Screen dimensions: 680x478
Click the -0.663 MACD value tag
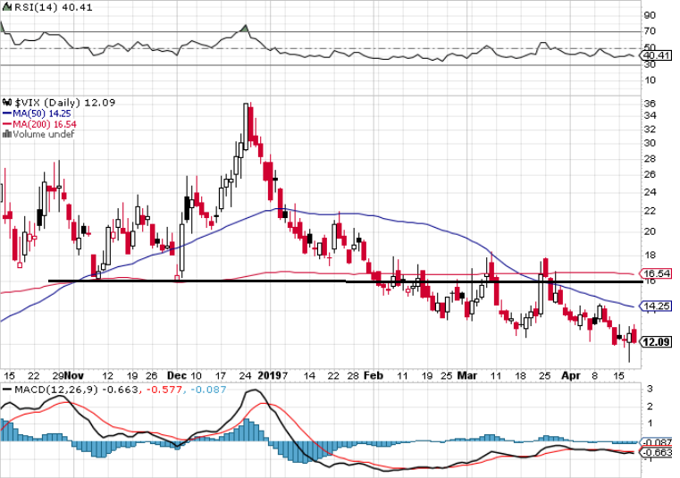tap(657, 452)
